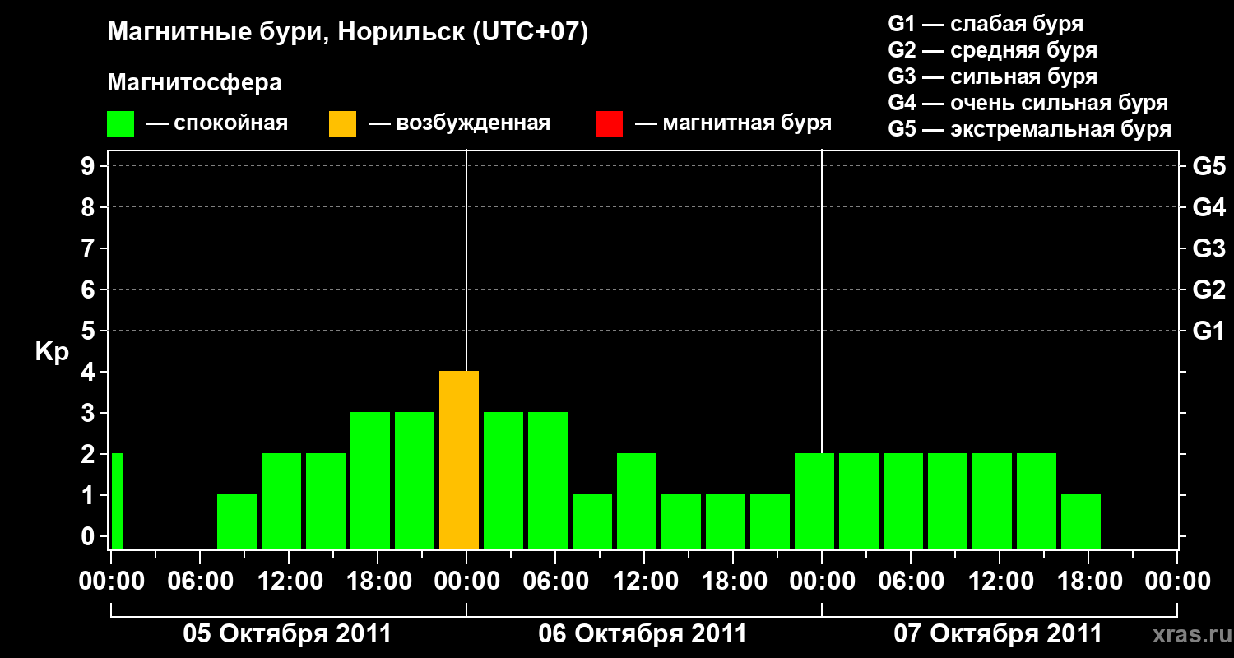Viewport: 1234px width, 658px height.
Task: Click the '05 Октября 2011' date label
Action: tap(287, 634)
